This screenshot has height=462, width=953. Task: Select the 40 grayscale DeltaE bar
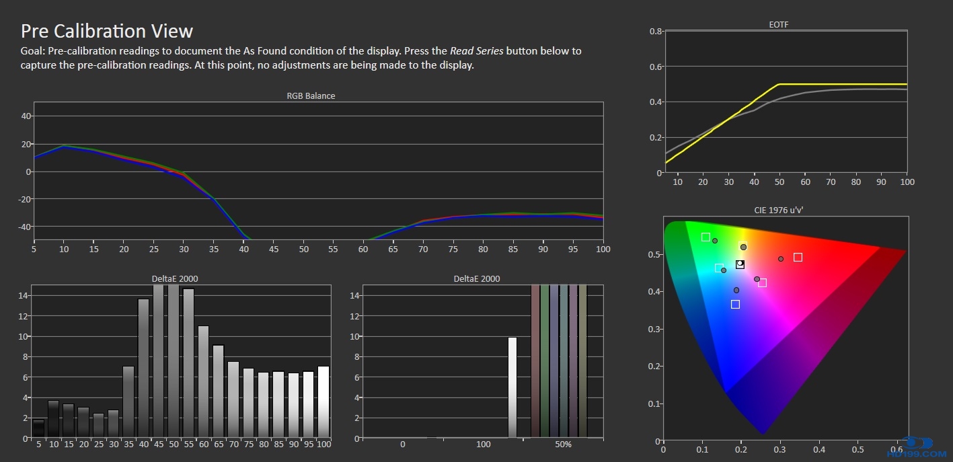pos(143,369)
